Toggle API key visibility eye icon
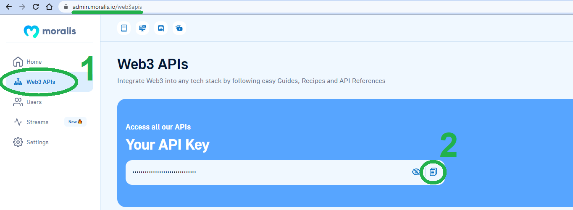This screenshot has height=210, width=573. 416,172
